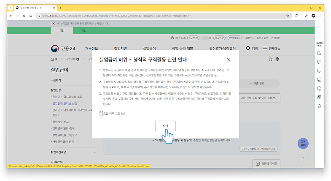This screenshot has width=331, height=181.
Task: Add page to favorites with star icon
Action: (x=271, y=59)
